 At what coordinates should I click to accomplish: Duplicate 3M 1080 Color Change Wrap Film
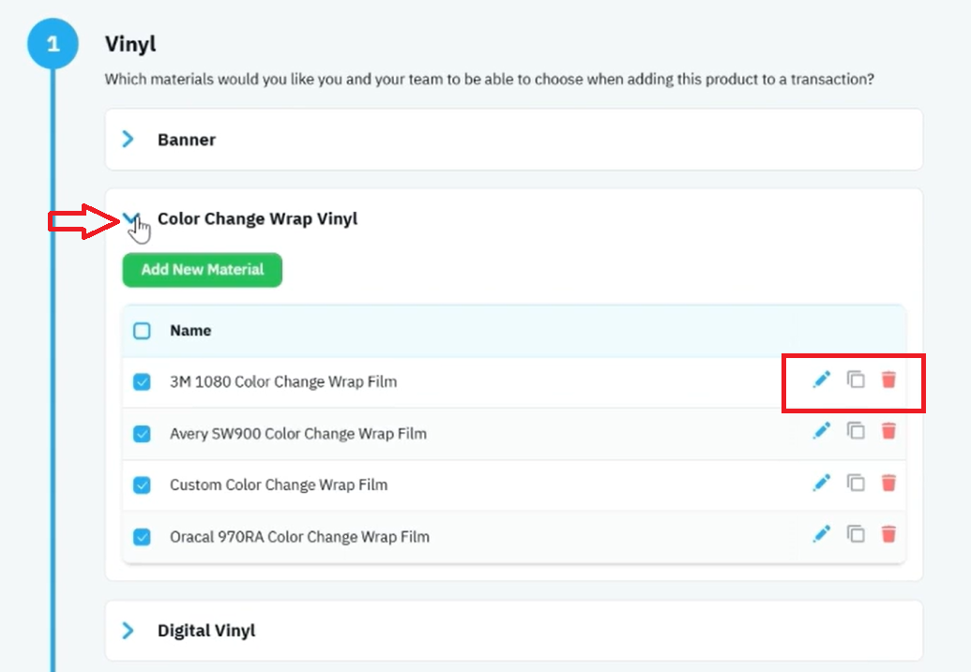click(856, 380)
